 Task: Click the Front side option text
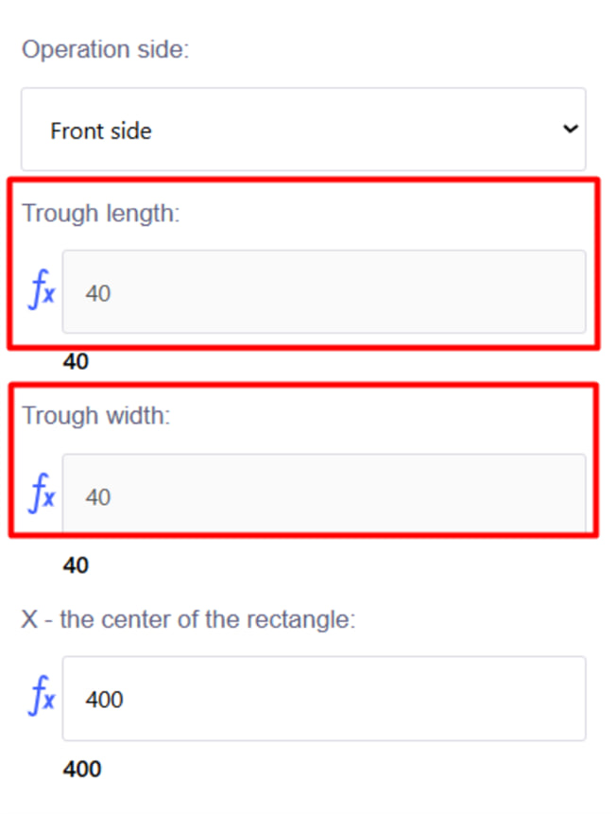tap(101, 130)
